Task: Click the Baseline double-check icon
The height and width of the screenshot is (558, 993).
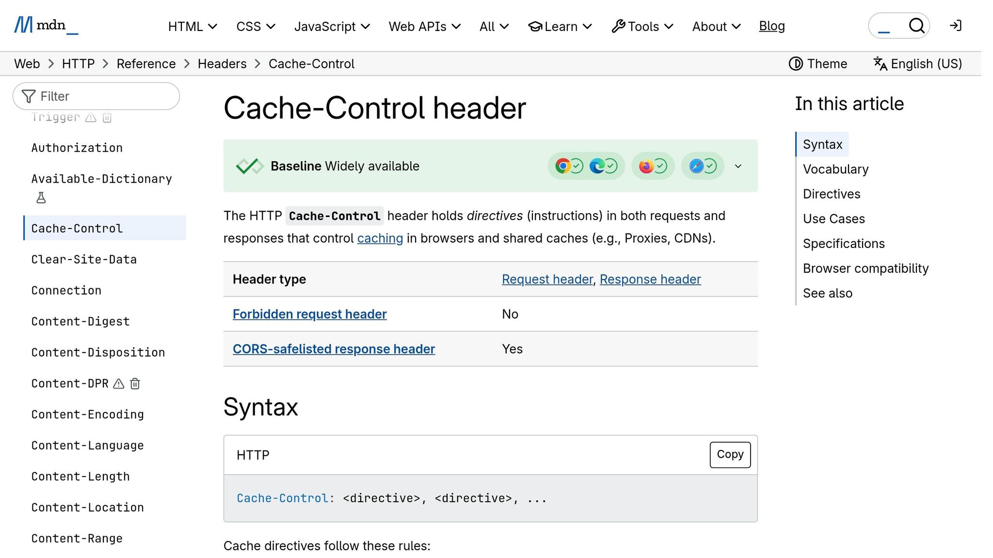Action: 250,166
